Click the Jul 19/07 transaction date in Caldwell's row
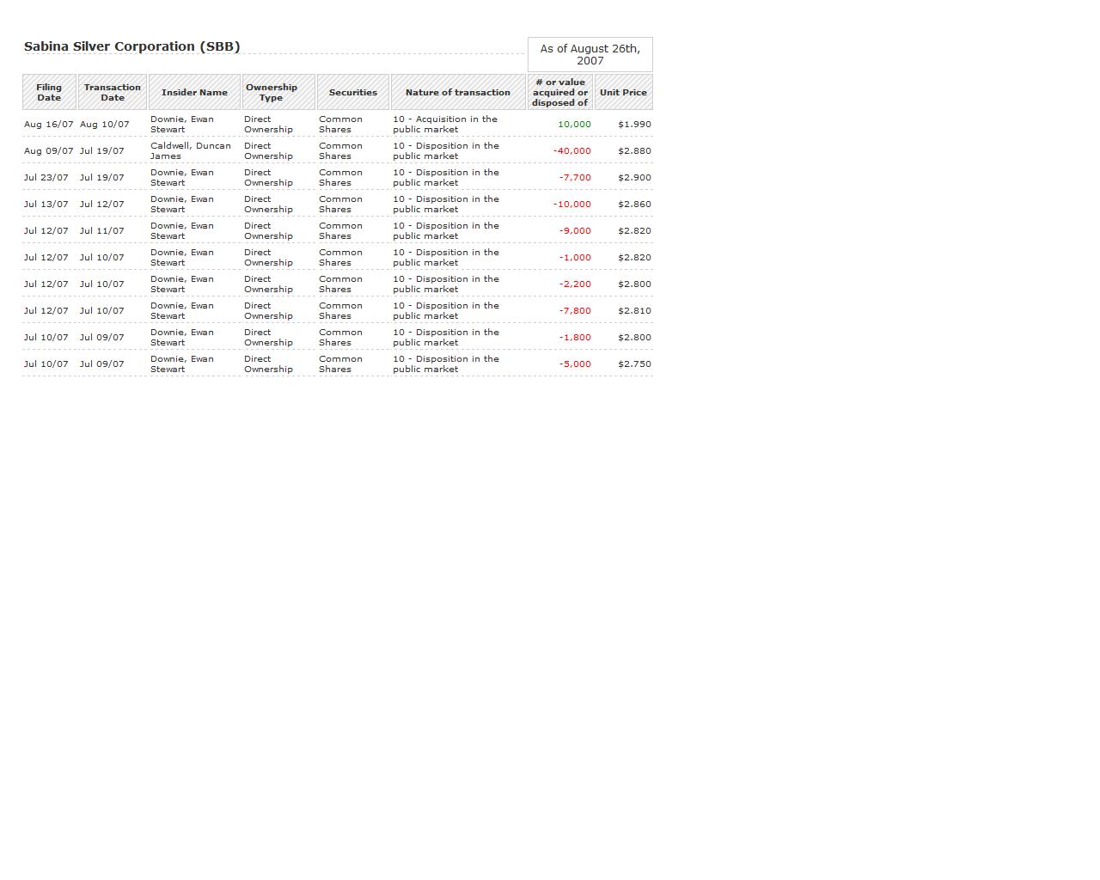The height and width of the screenshot is (880, 1100). 102,151
